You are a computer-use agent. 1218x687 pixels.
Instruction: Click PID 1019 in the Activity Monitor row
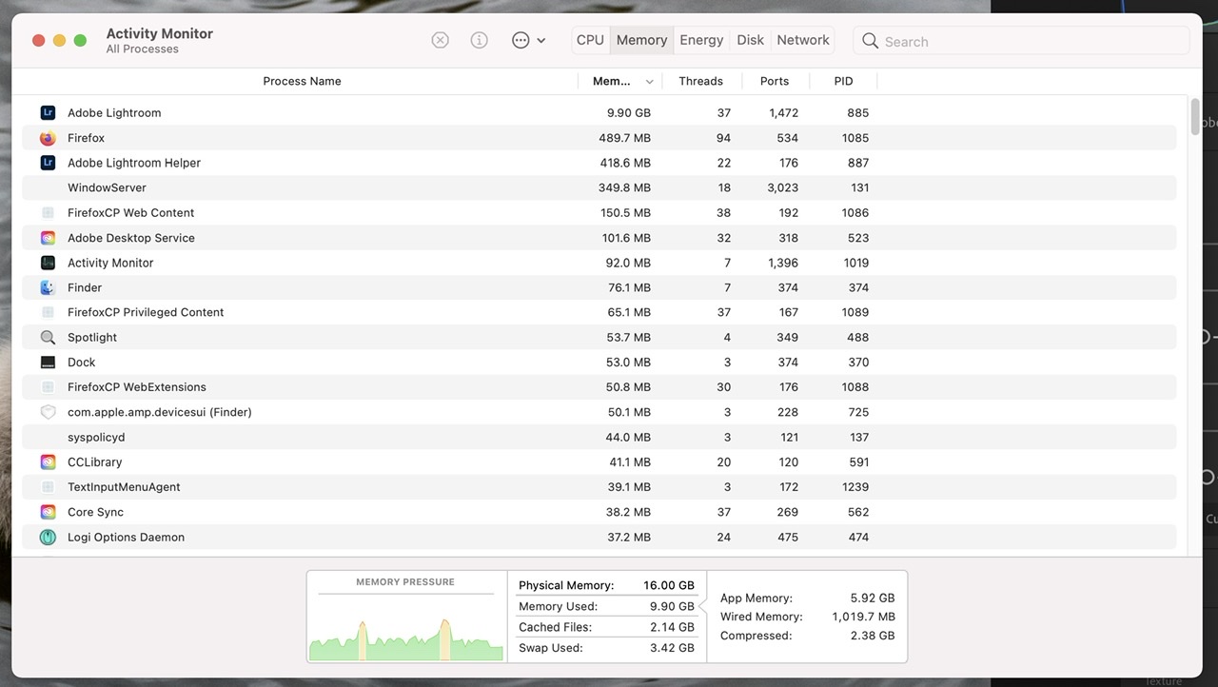point(855,263)
